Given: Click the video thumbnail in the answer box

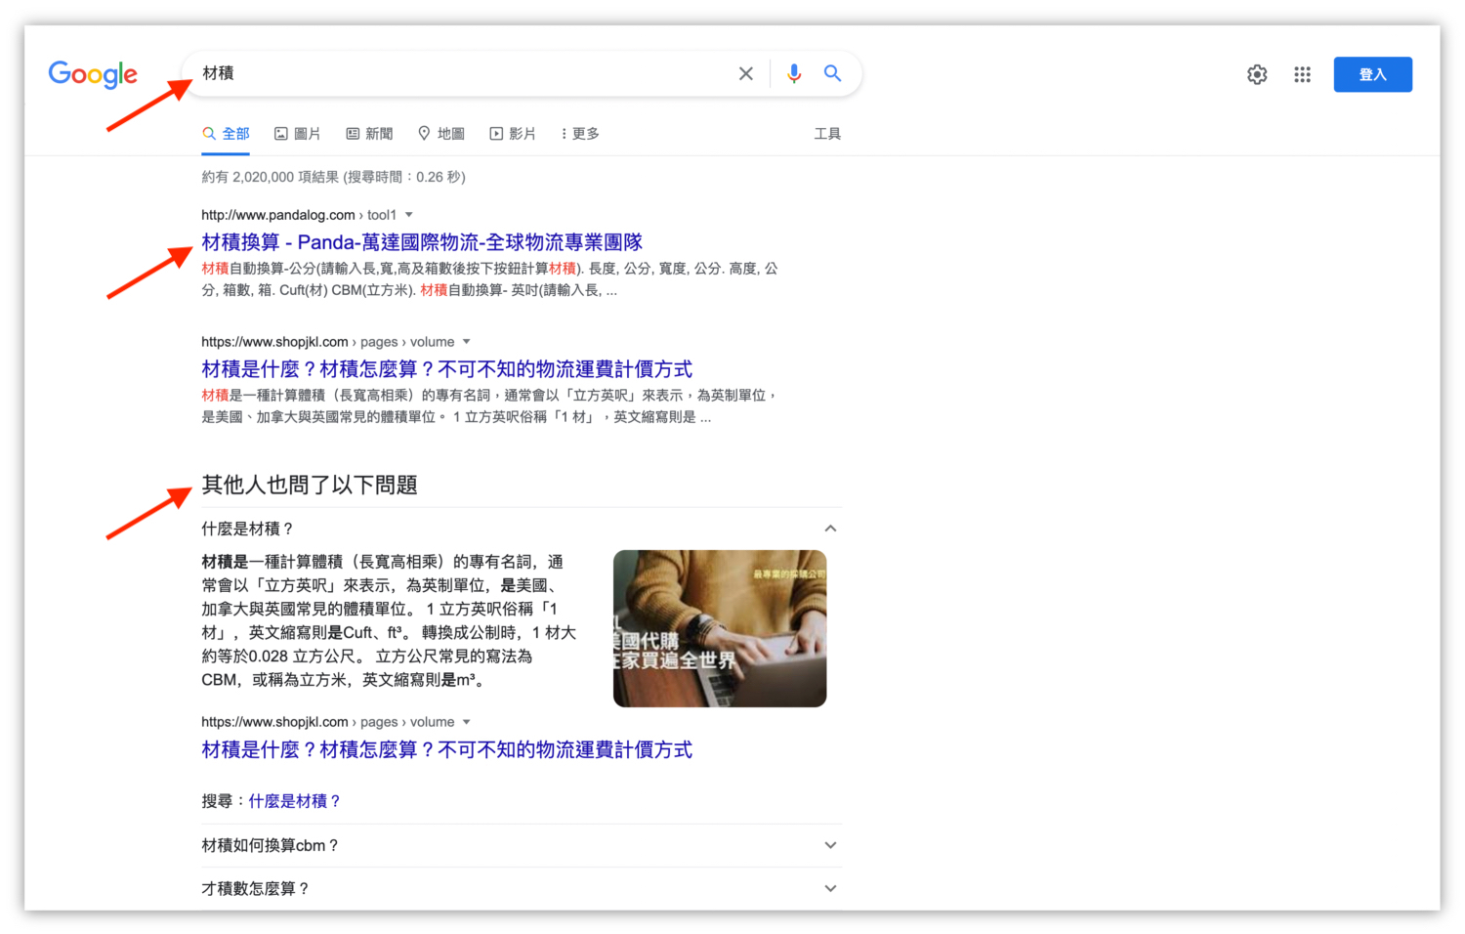Looking at the screenshot, I should coord(719,627).
